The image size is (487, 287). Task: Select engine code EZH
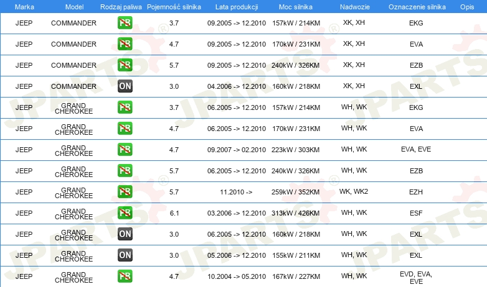click(416, 192)
